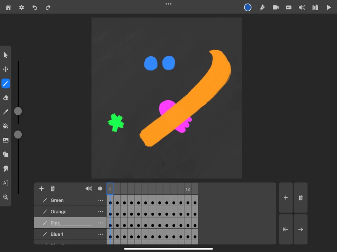This screenshot has width=337, height=252.
Task: Select Orange layer keyframe at frame 12
Action: 188,214
